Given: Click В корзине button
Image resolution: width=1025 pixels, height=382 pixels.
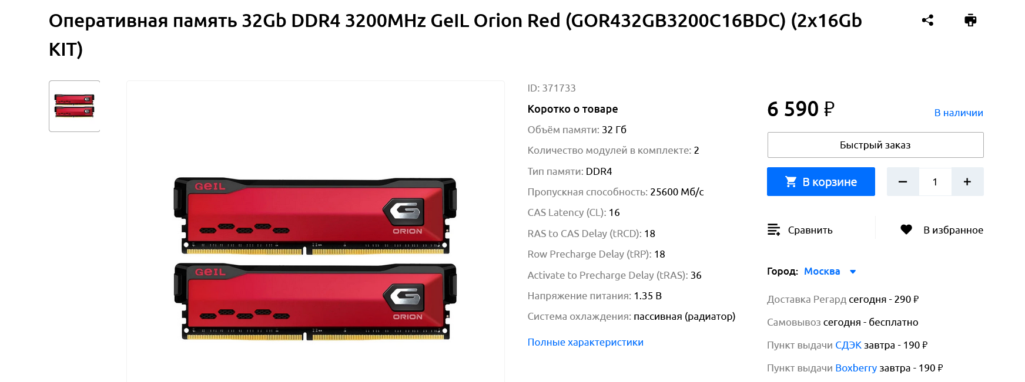Looking at the screenshot, I should [x=821, y=182].
